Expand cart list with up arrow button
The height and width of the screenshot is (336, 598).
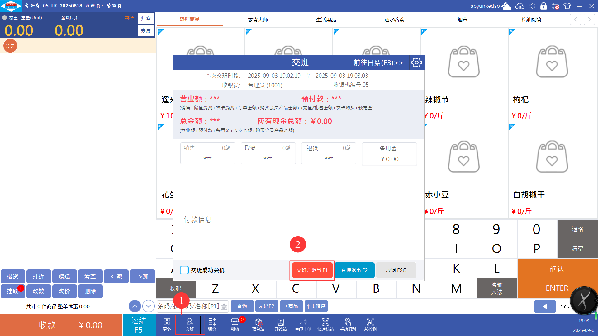[135, 306]
